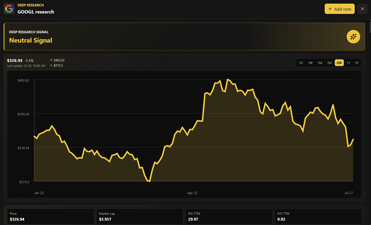Switch chart range to 1D
This screenshot has width=371, height=225.
(301, 63)
